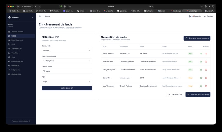
Task: Go forward with the Safari forward arrow
Action: click(39, 7)
